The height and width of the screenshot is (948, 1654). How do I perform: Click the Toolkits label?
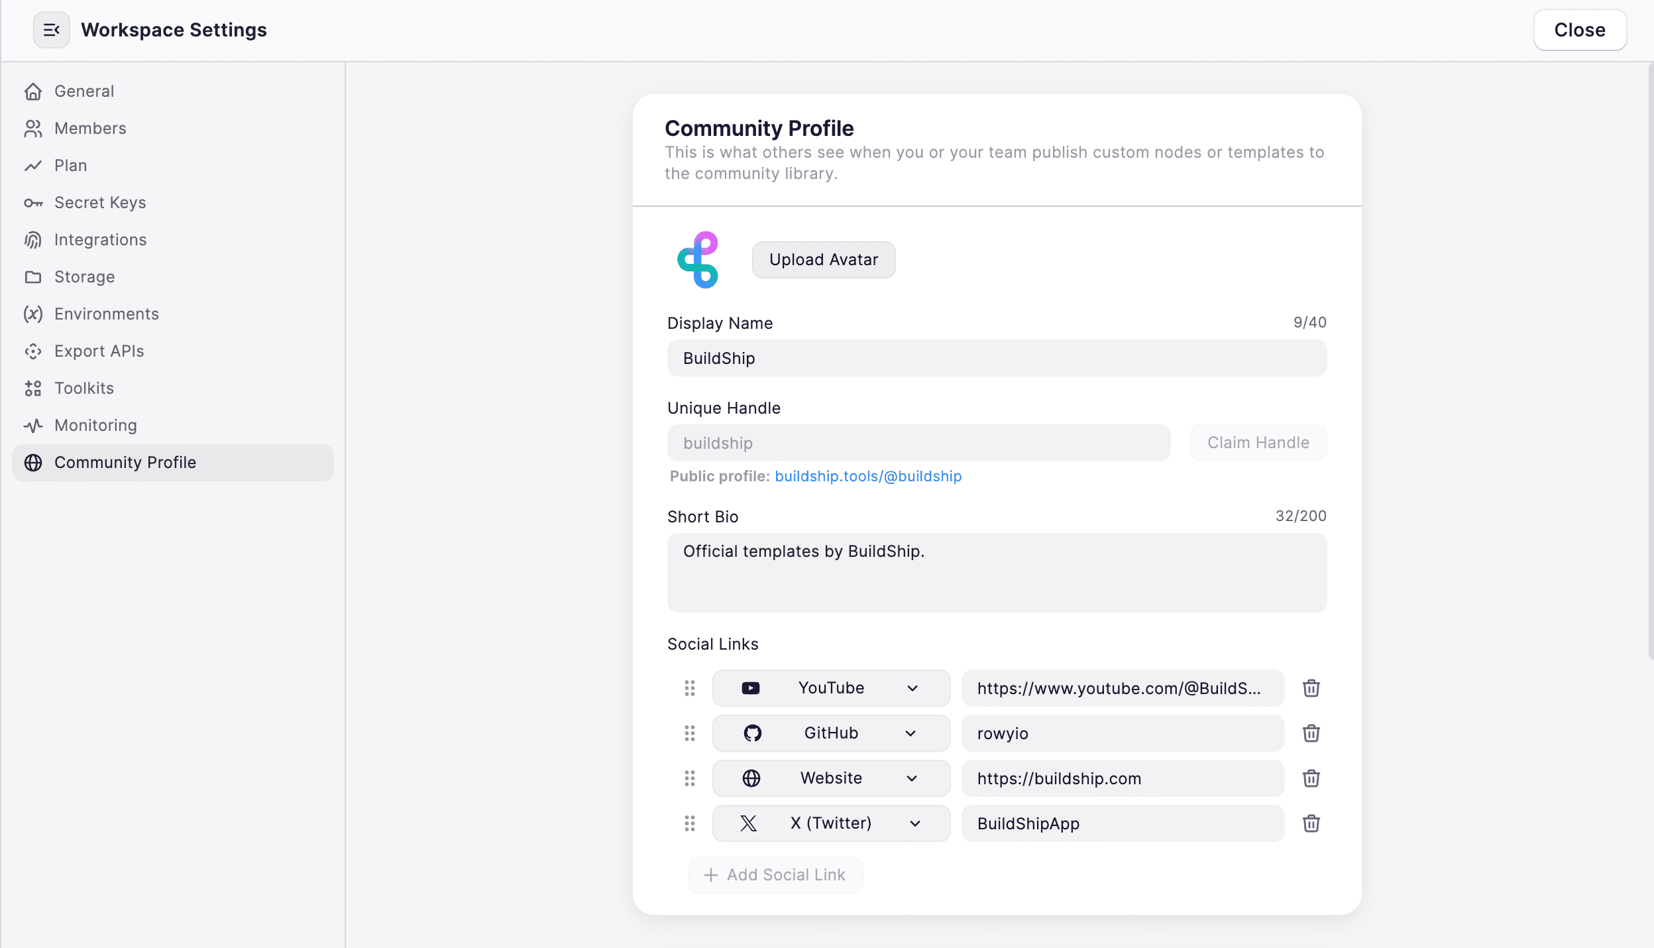click(84, 388)
